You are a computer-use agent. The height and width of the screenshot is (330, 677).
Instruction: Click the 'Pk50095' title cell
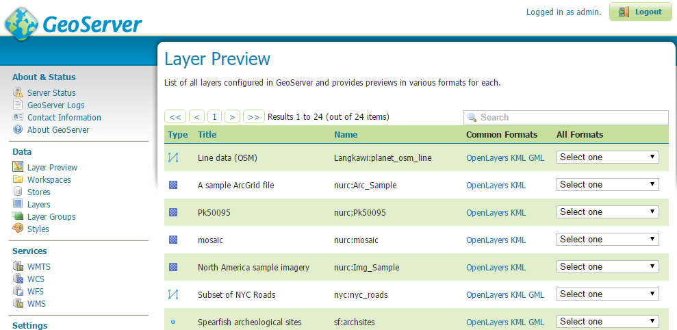pos(214,213)
